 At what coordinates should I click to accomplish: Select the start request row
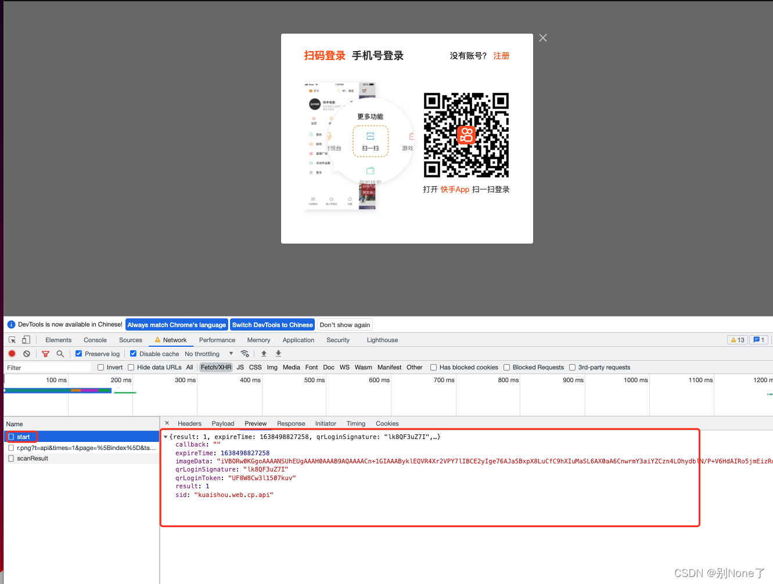(81, 437)
